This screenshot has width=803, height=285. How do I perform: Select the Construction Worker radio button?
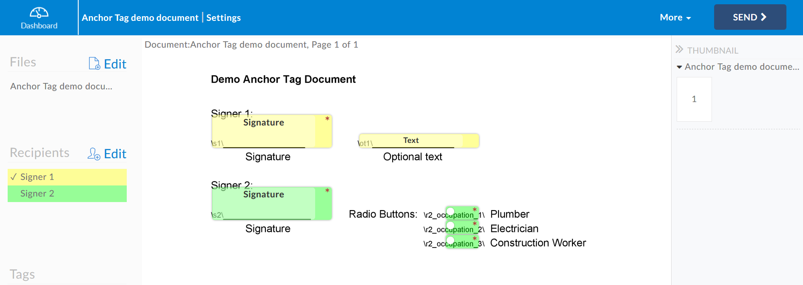pyautogui.click(x=450, y=240)
